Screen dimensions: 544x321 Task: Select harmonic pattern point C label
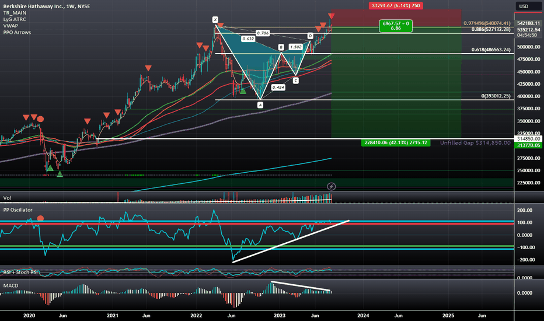point(295,81)
